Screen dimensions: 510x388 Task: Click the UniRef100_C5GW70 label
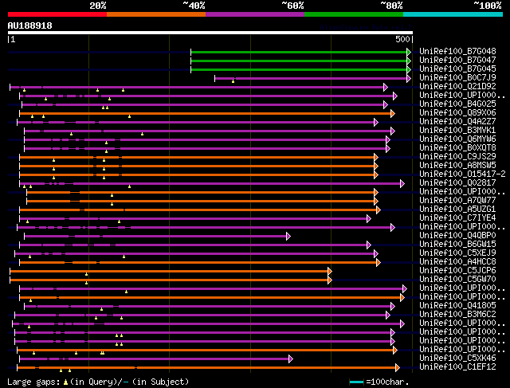457,280
